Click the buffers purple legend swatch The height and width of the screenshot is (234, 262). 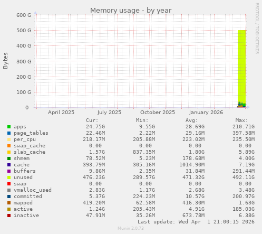(9, 171)
